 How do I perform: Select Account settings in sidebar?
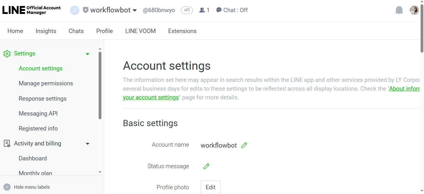pos(40,69)
